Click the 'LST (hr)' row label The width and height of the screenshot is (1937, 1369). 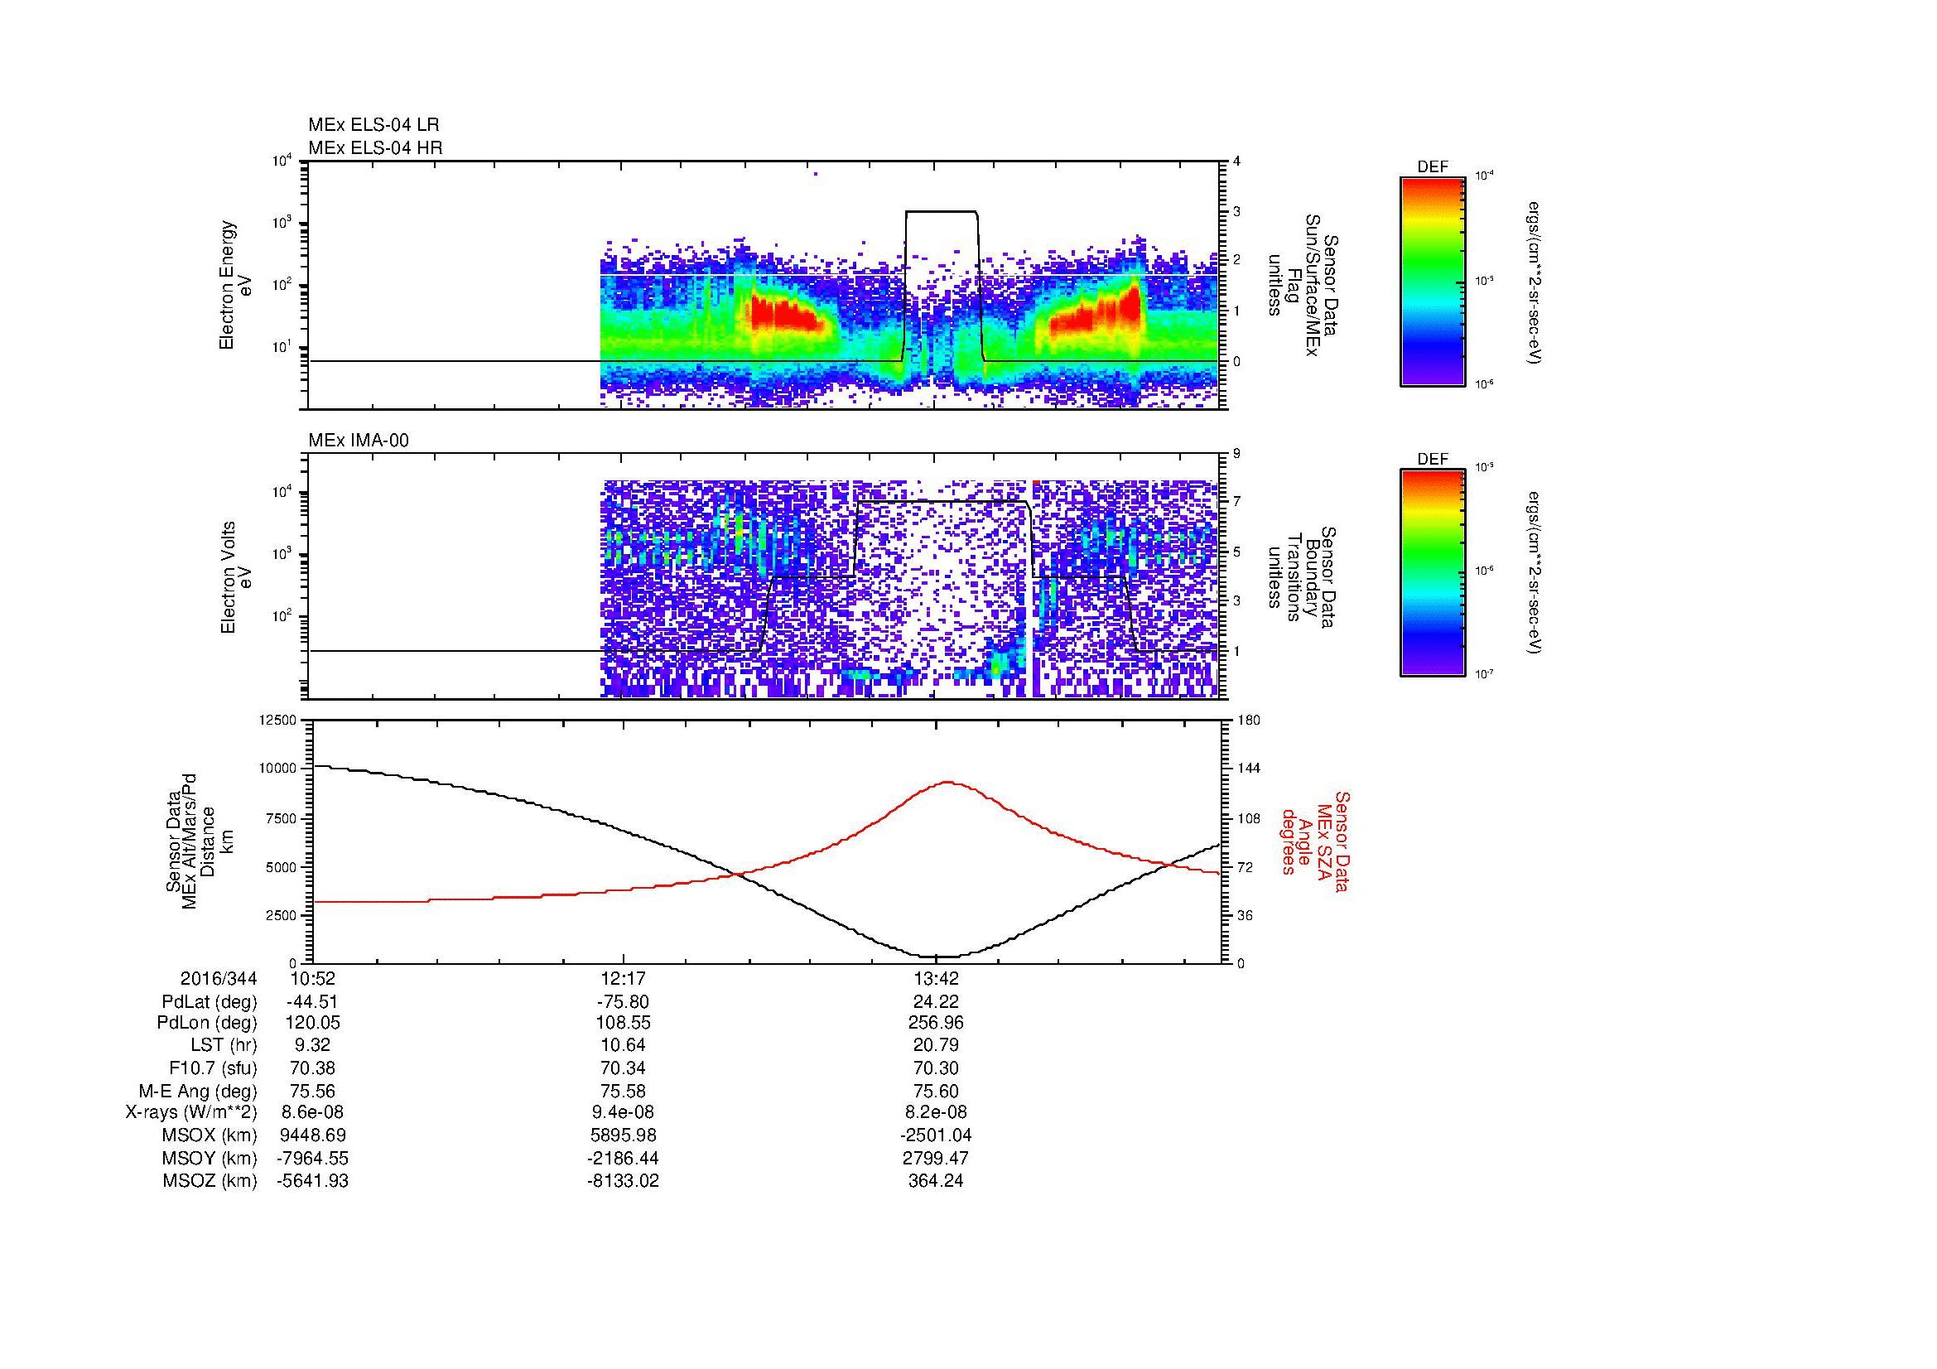tap(224, 1045)
